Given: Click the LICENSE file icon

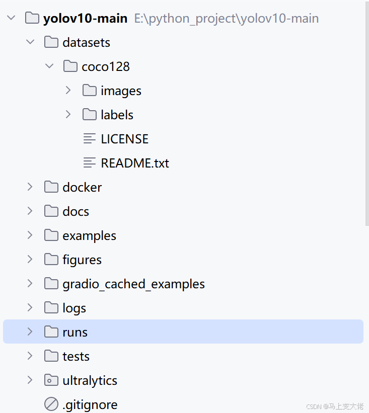Looking at the screenshot, I should (89, 138).
